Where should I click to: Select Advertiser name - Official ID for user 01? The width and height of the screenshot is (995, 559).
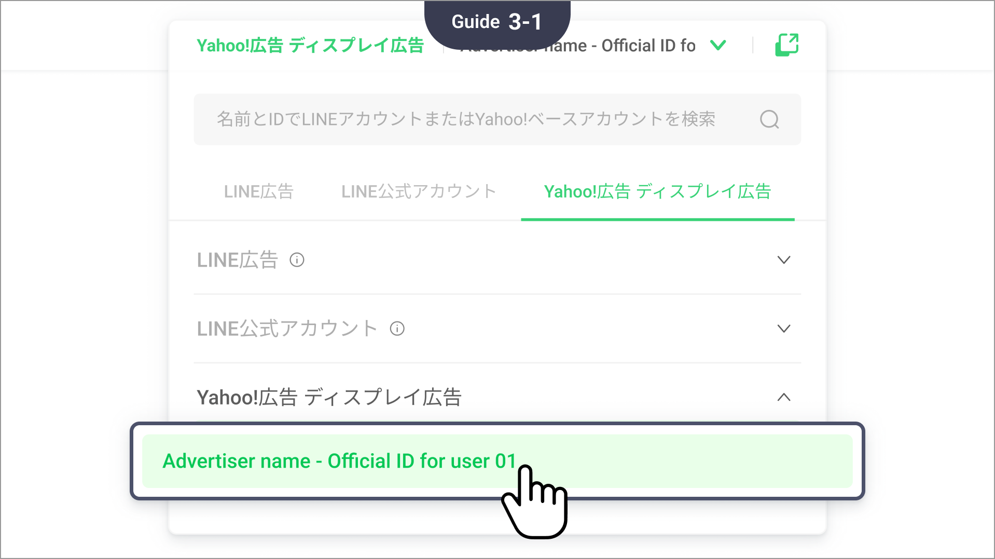[339, 461]
